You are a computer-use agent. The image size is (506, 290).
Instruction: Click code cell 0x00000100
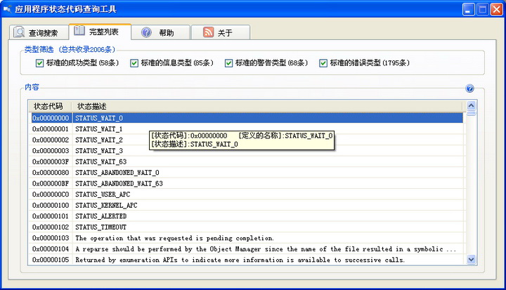pos(51,206)
